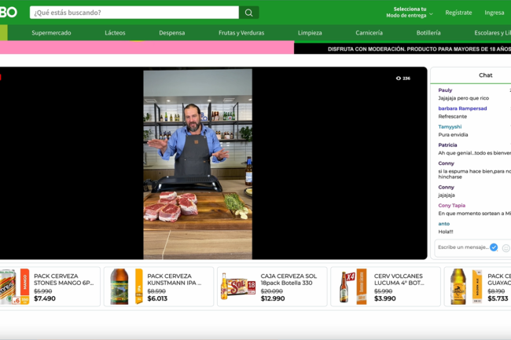The height and width of the screenshot is (340, 511).
Task: Focus the ¿Qué estás buscando? search field
Action: click(134, 13)
